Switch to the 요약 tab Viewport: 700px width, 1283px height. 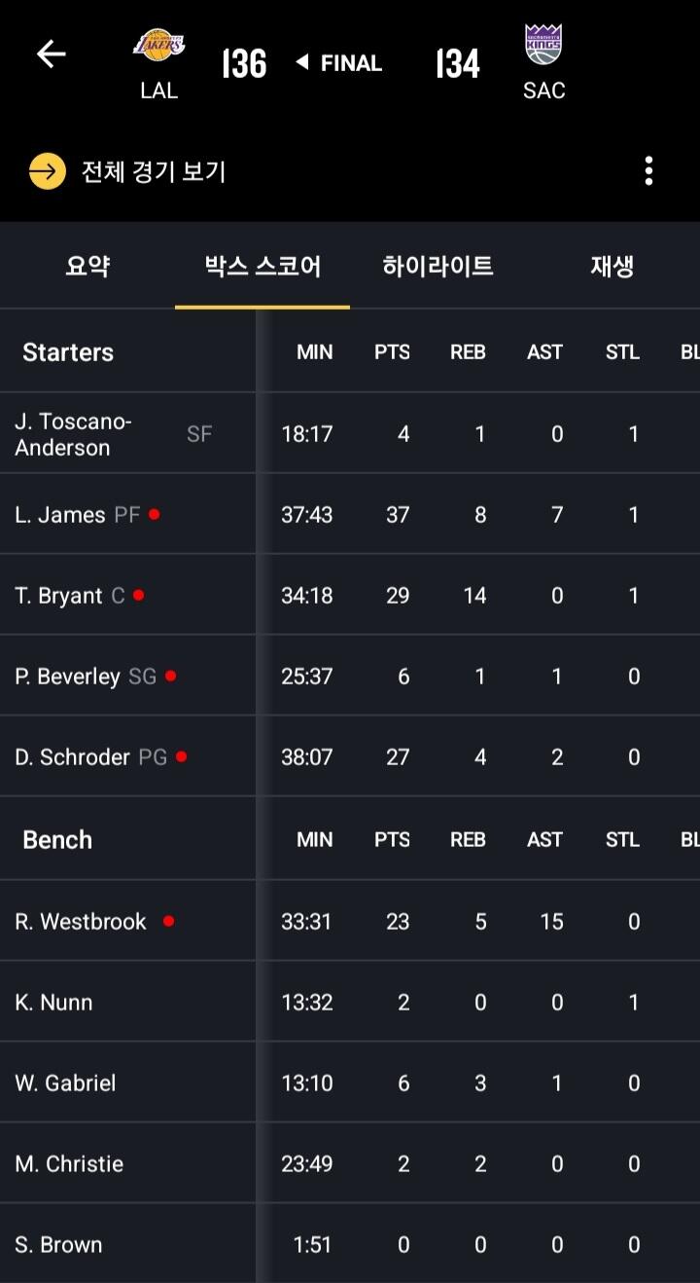pos(87,266)
